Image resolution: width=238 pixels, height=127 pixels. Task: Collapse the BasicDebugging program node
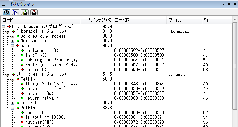pyautogui.click(x=4, y=27)
